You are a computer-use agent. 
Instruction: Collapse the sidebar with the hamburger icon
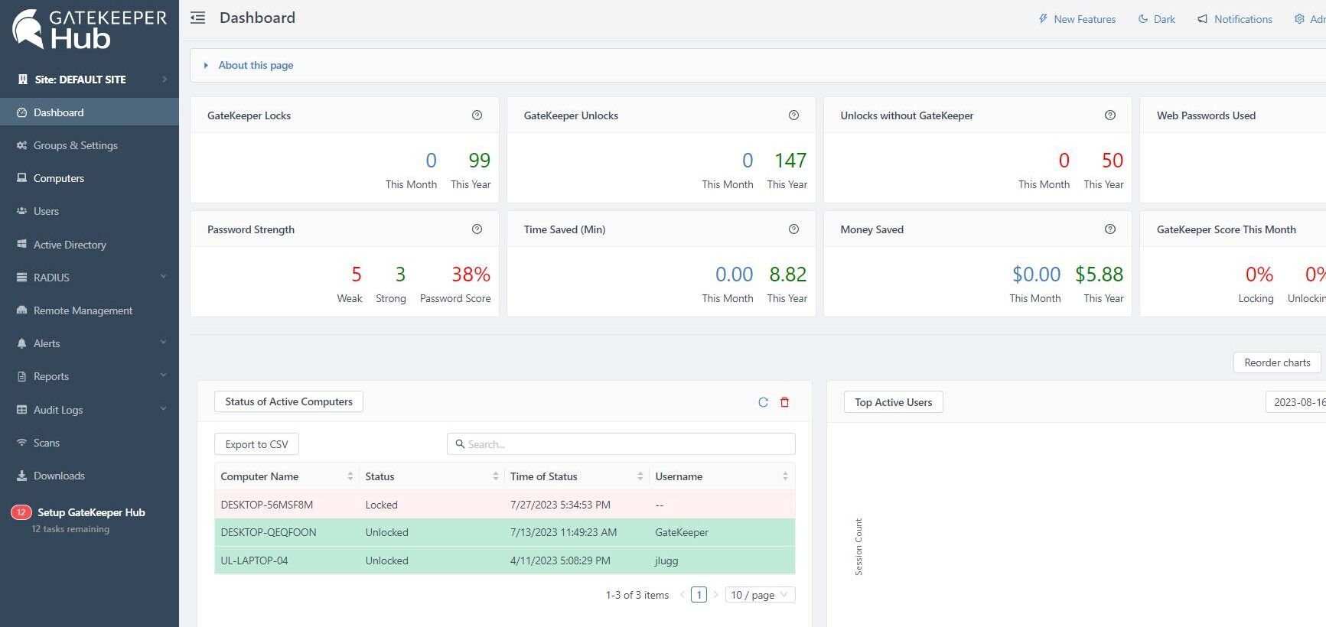[x=198, y=18]
